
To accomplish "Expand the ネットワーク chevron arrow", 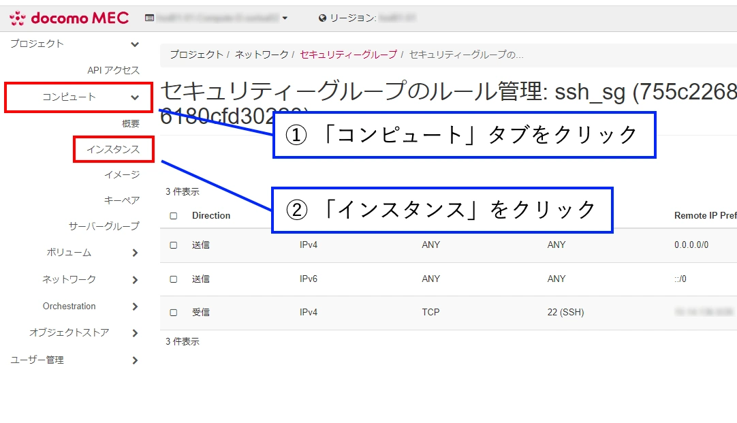I will pyautogui.click(x=135, y=280).
